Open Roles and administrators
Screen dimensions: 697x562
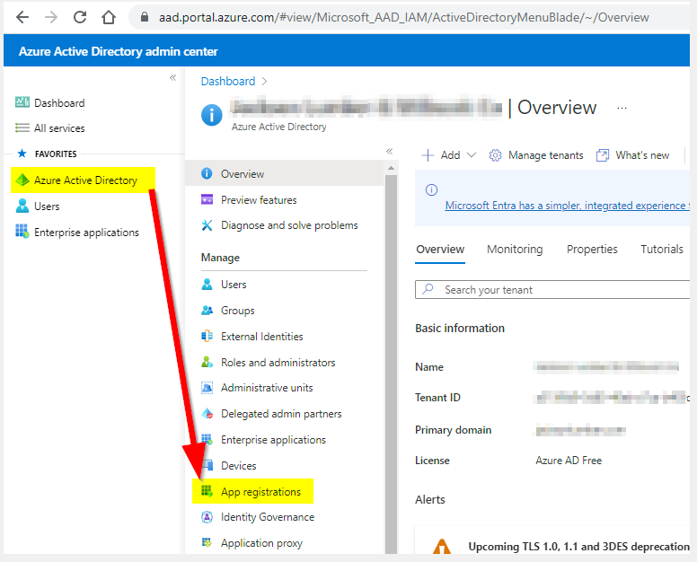pyautogui.click(x=278, y=363)
